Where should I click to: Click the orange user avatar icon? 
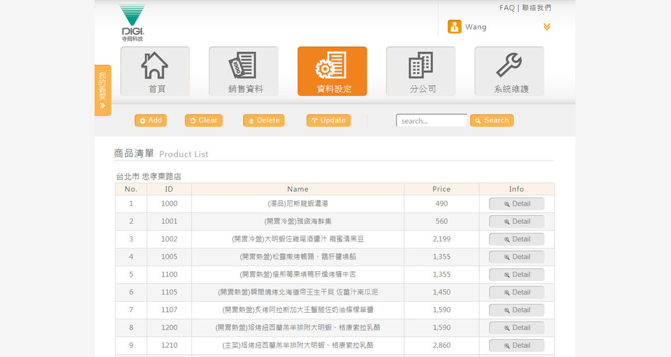(x=454, y=27)
